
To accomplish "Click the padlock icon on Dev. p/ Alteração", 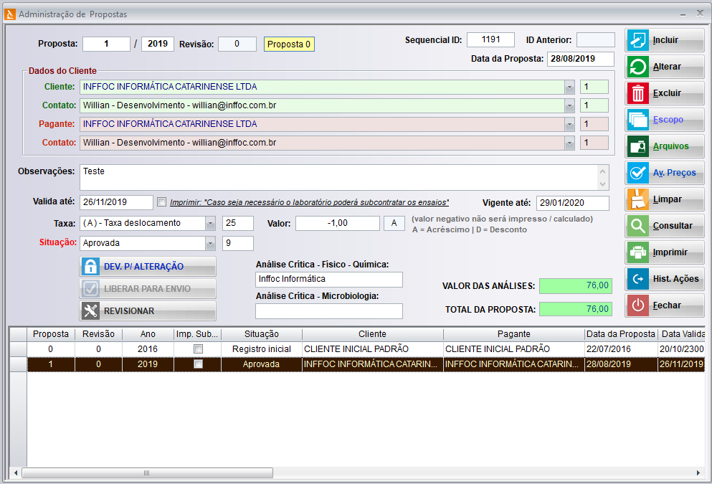I will 90,267.
